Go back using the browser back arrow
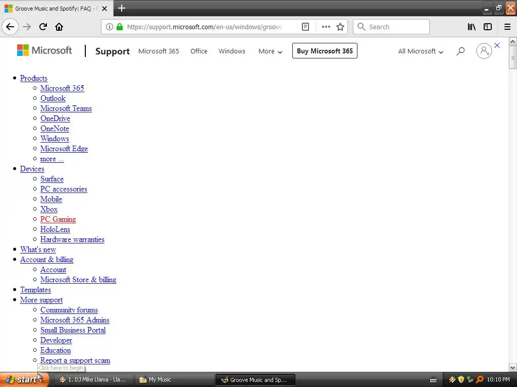Viewport: 517px width, 387px height. tap(10, 27)
